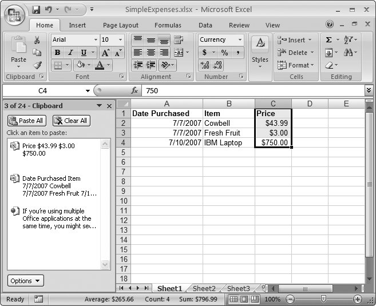This screenshot has height=306, width=376.
Task: Paste the 'Date Purchased Item' clipboard entry
Action: pyautogui.click(x=55, y=186)
